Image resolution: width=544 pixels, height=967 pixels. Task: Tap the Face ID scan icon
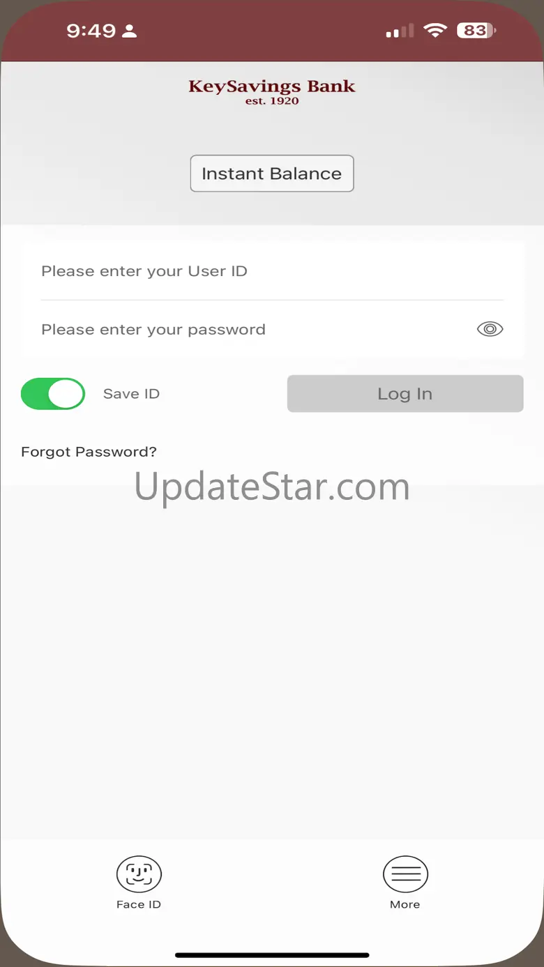tap(139, 874)
